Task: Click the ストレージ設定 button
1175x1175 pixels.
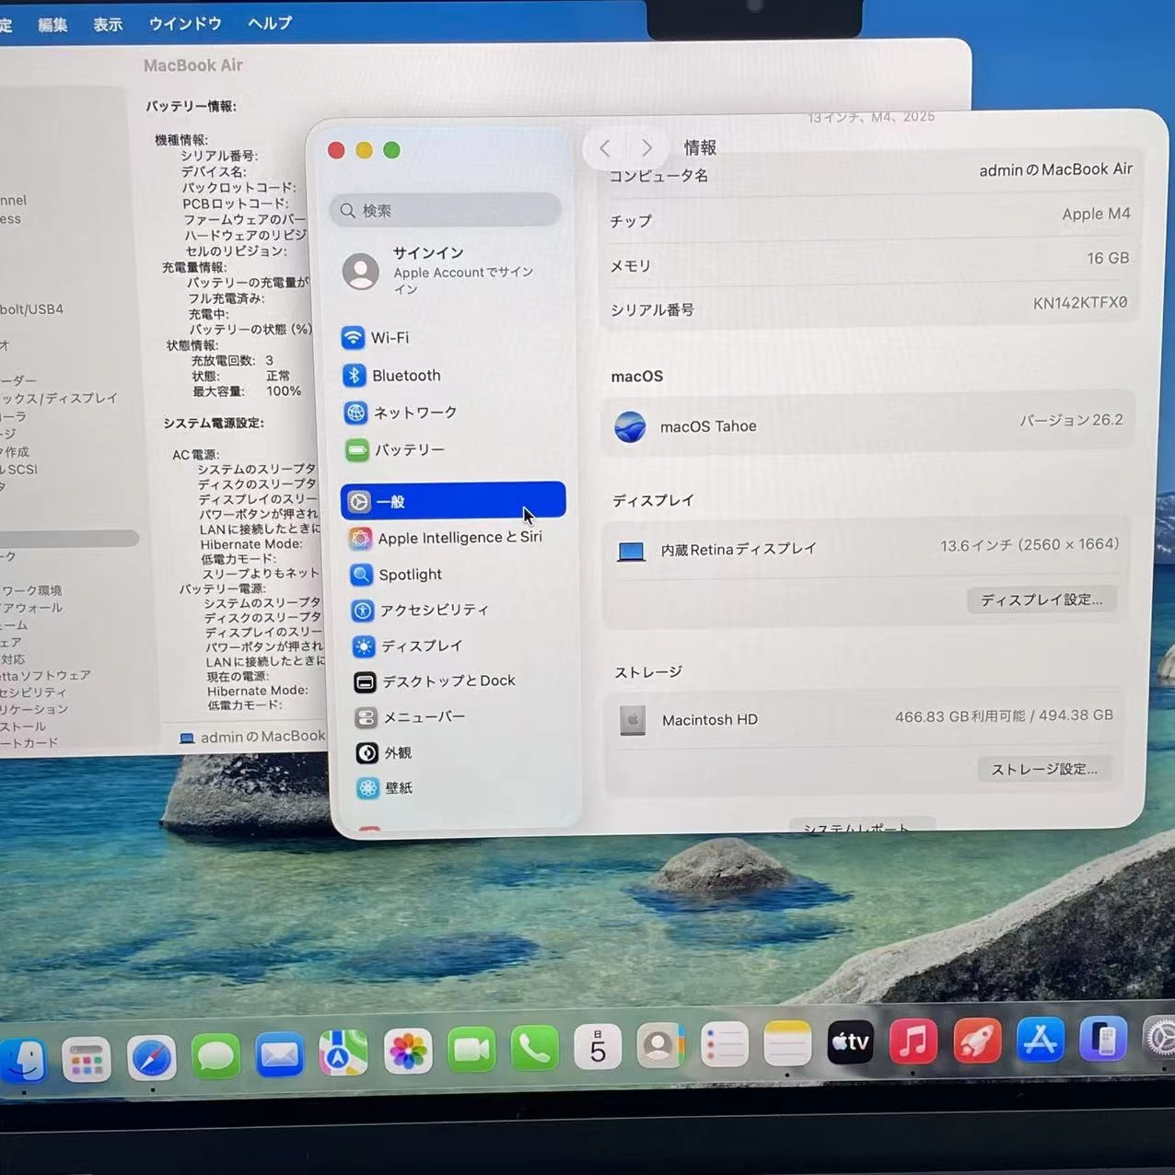Action: coord(1044,768)
